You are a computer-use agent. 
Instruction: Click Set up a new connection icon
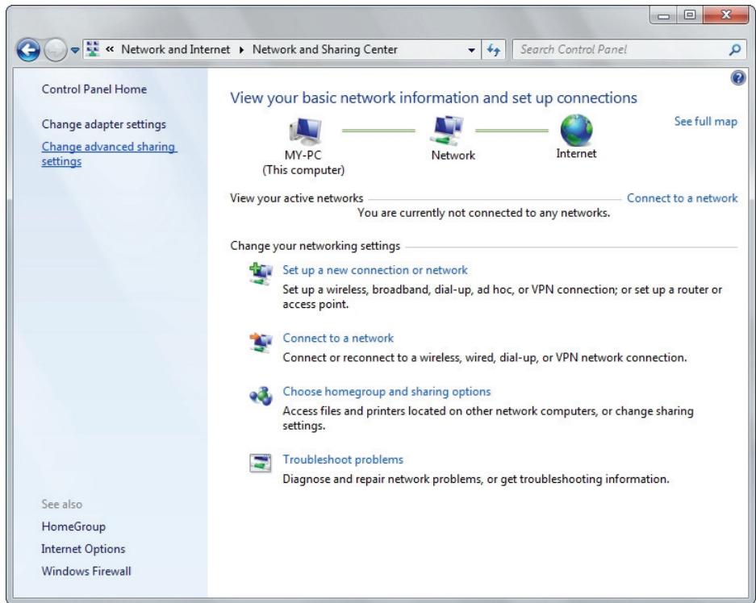[x=261, y=273]
